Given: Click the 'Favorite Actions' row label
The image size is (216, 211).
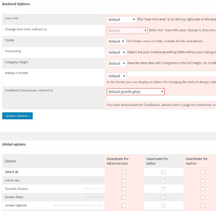Looking at the screenshot, I should (x=16, y=189).
